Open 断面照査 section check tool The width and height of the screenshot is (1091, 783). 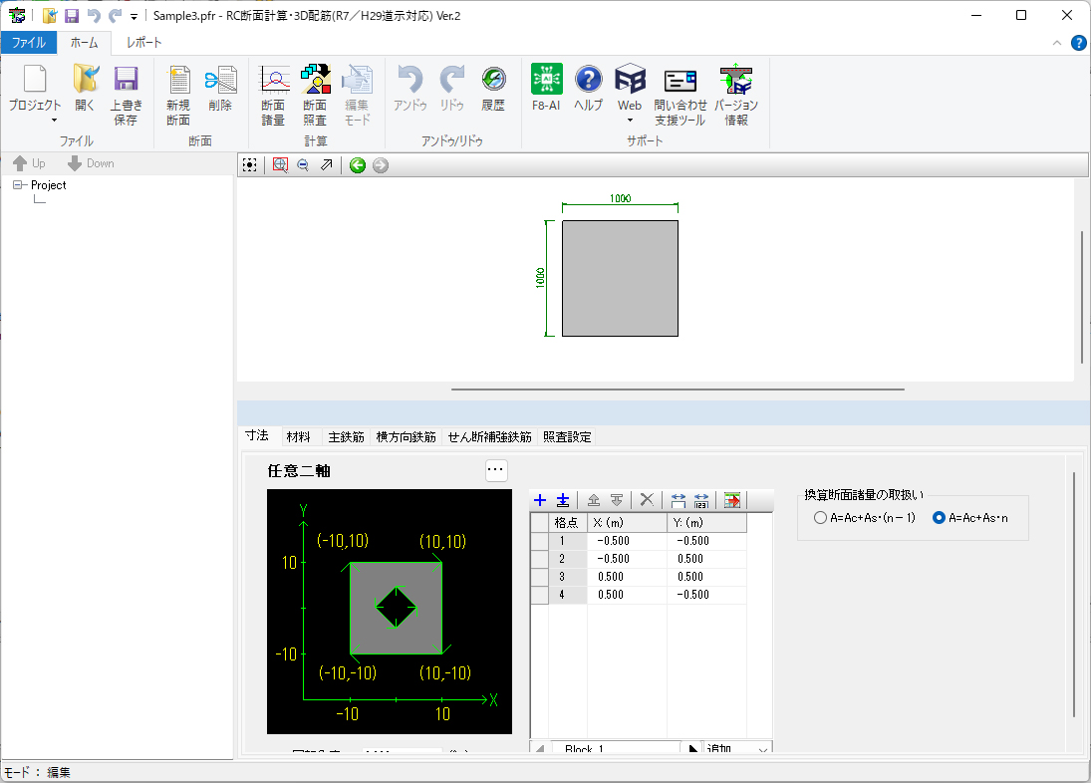tap(315, 94)
